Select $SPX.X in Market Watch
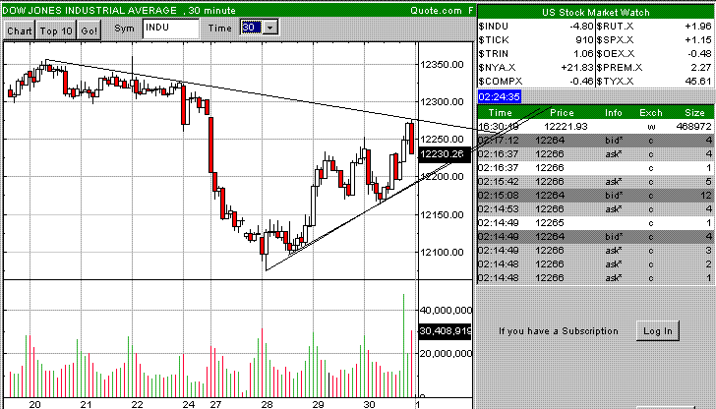Screen dimensions: 716x409 click(615, 40)
